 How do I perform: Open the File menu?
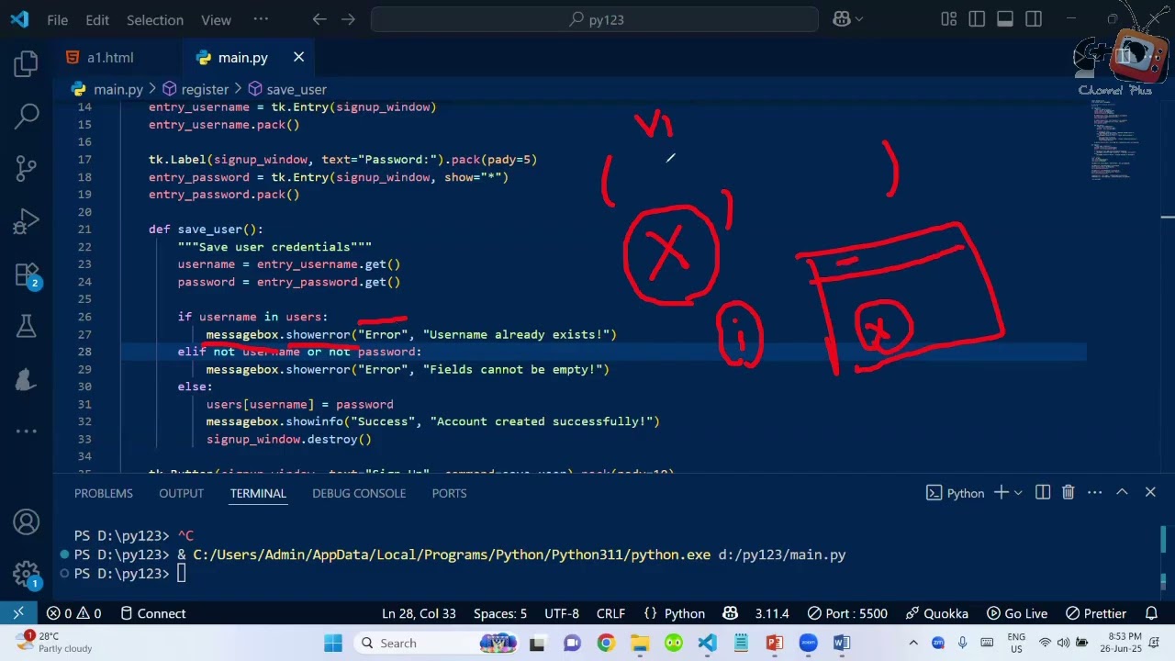click(57, 19)
